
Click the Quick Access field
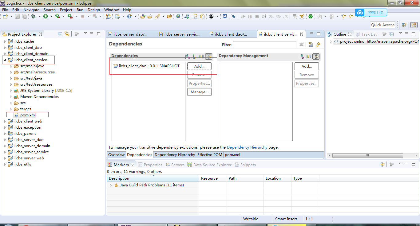click(383, 25)
